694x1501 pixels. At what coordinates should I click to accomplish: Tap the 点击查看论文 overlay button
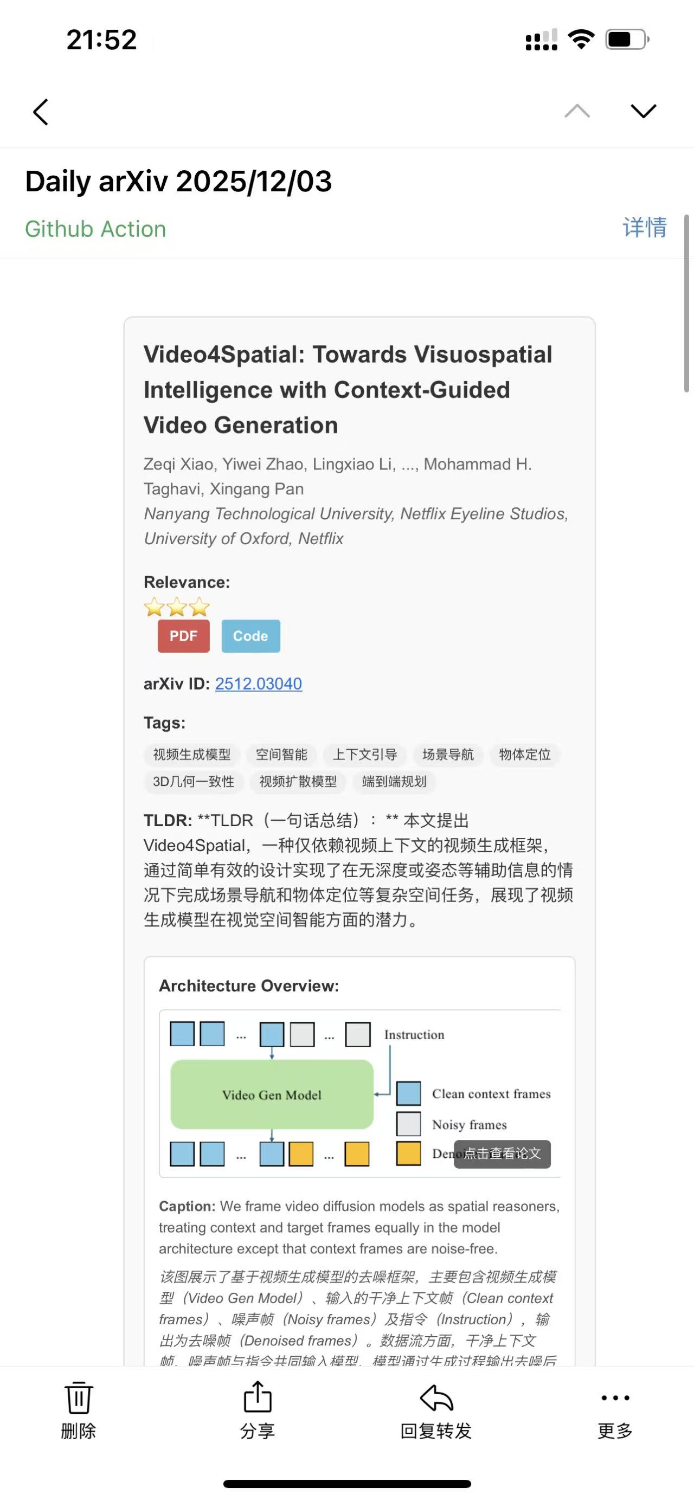[x=502, y=1154]
